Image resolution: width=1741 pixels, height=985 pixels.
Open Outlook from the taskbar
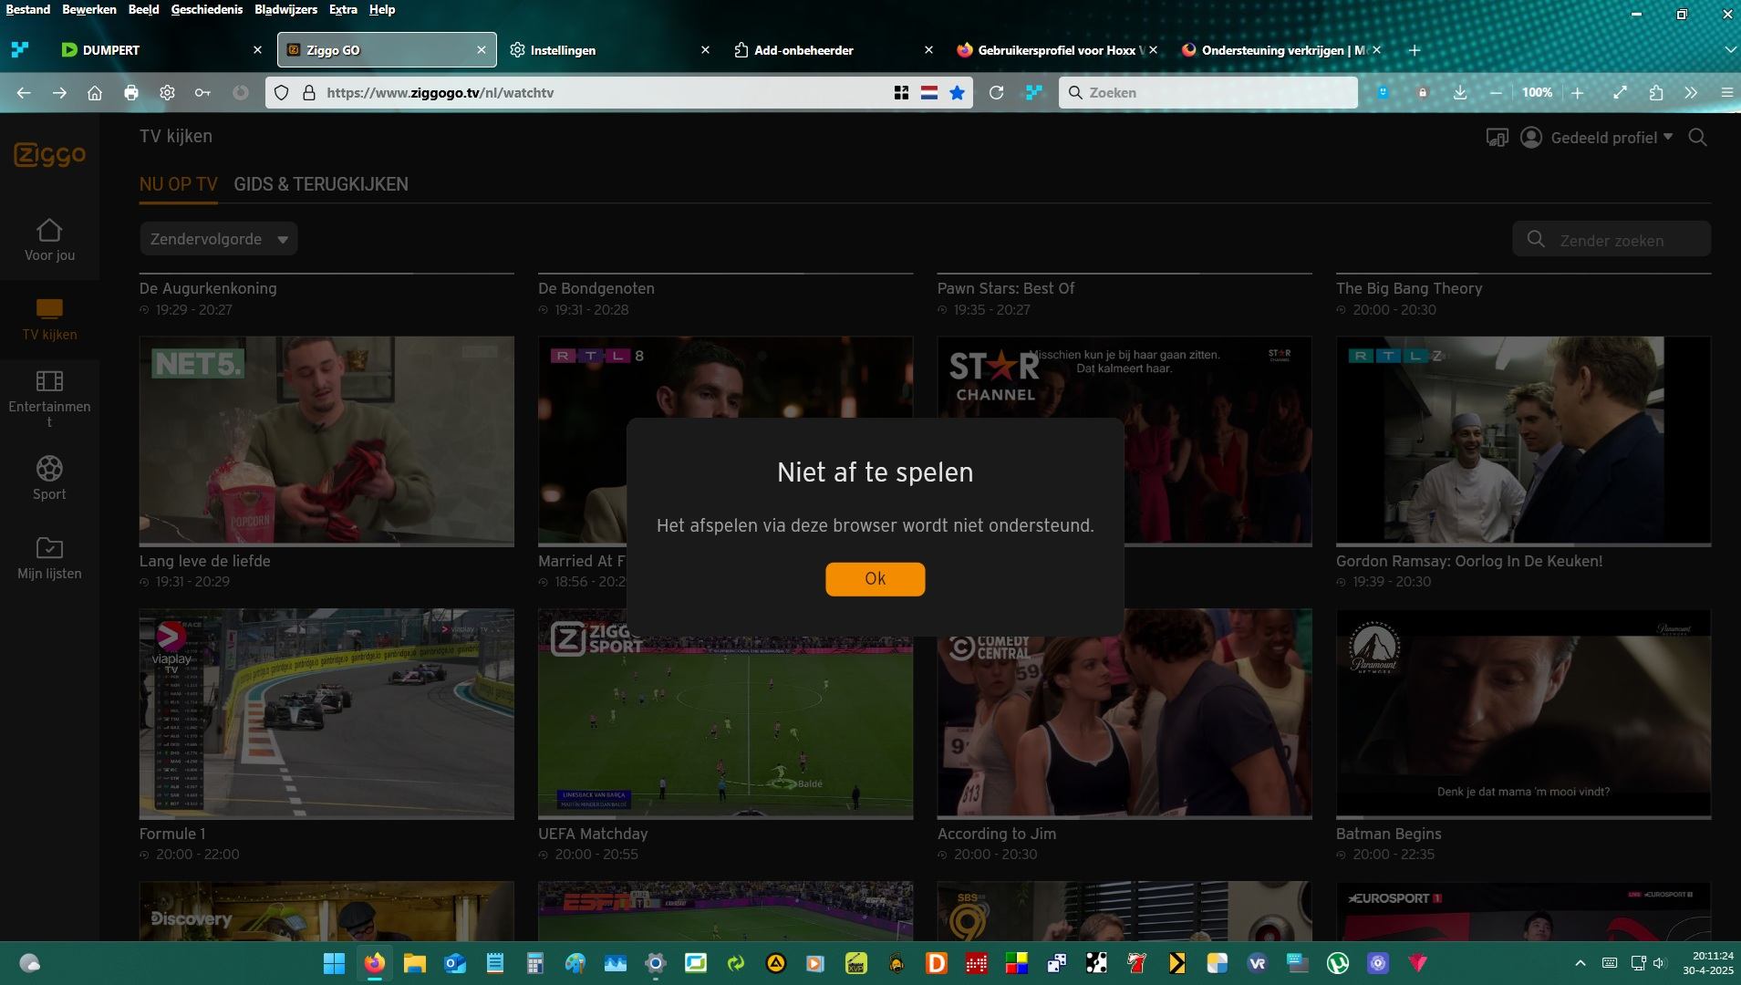pos(455,963)
